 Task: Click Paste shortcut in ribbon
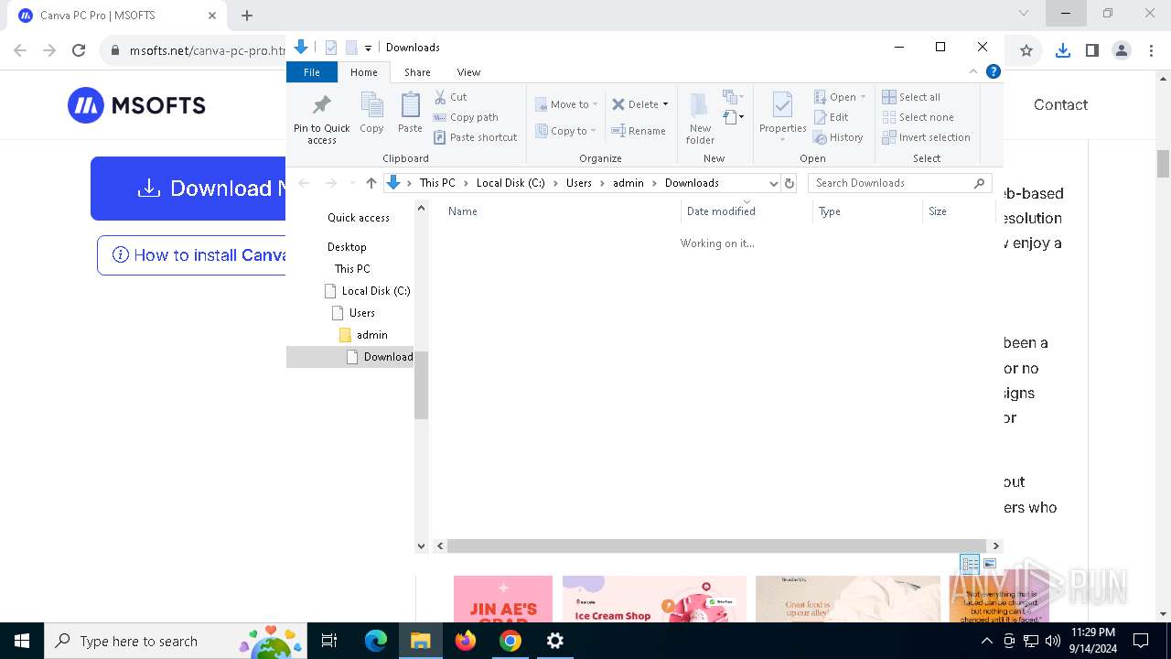point(475,137)
